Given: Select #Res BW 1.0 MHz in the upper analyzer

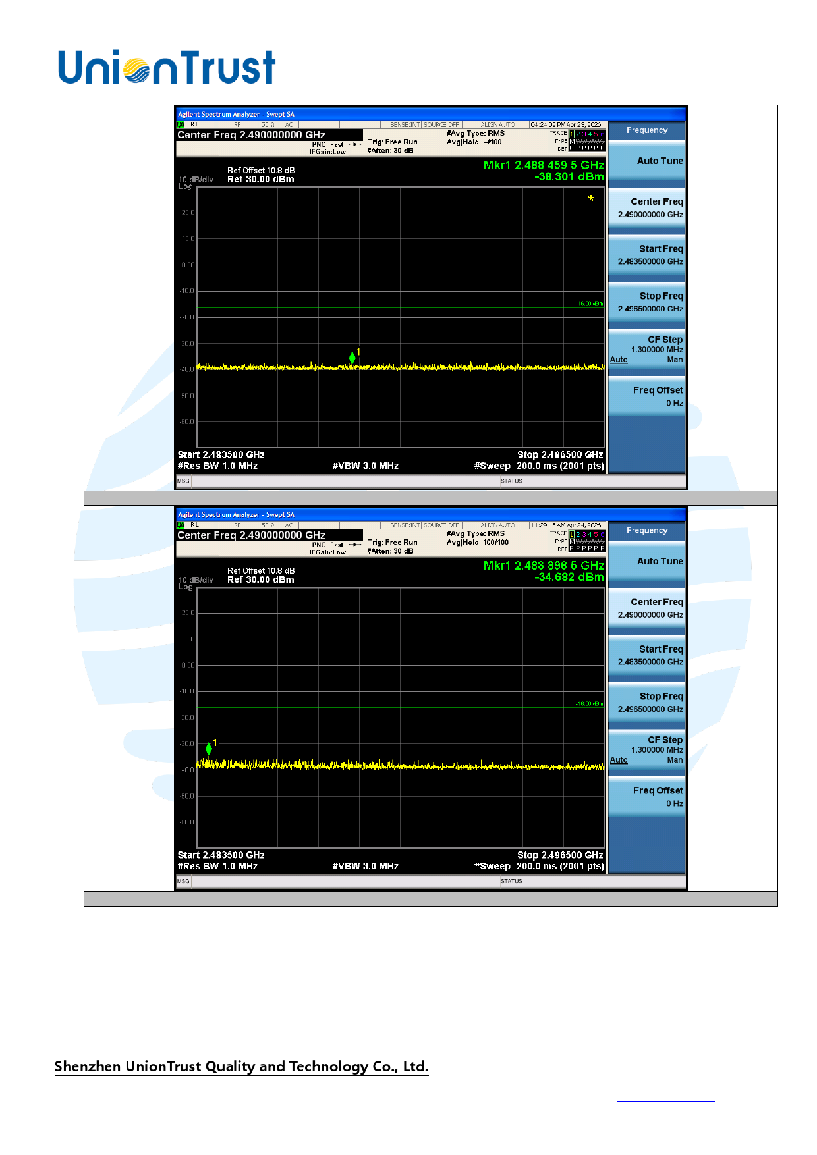Looking at the screenshot, I should click(217, 466).
